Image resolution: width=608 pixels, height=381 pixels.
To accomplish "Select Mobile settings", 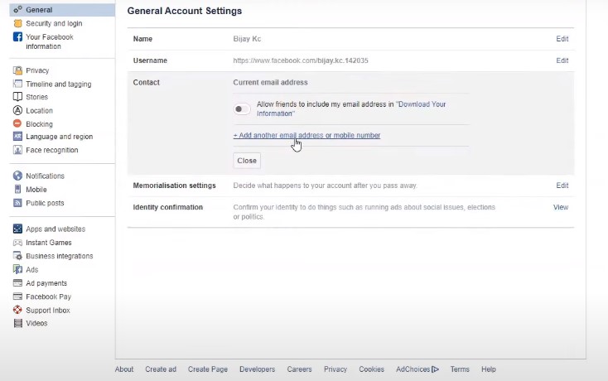I will (36, 190).
